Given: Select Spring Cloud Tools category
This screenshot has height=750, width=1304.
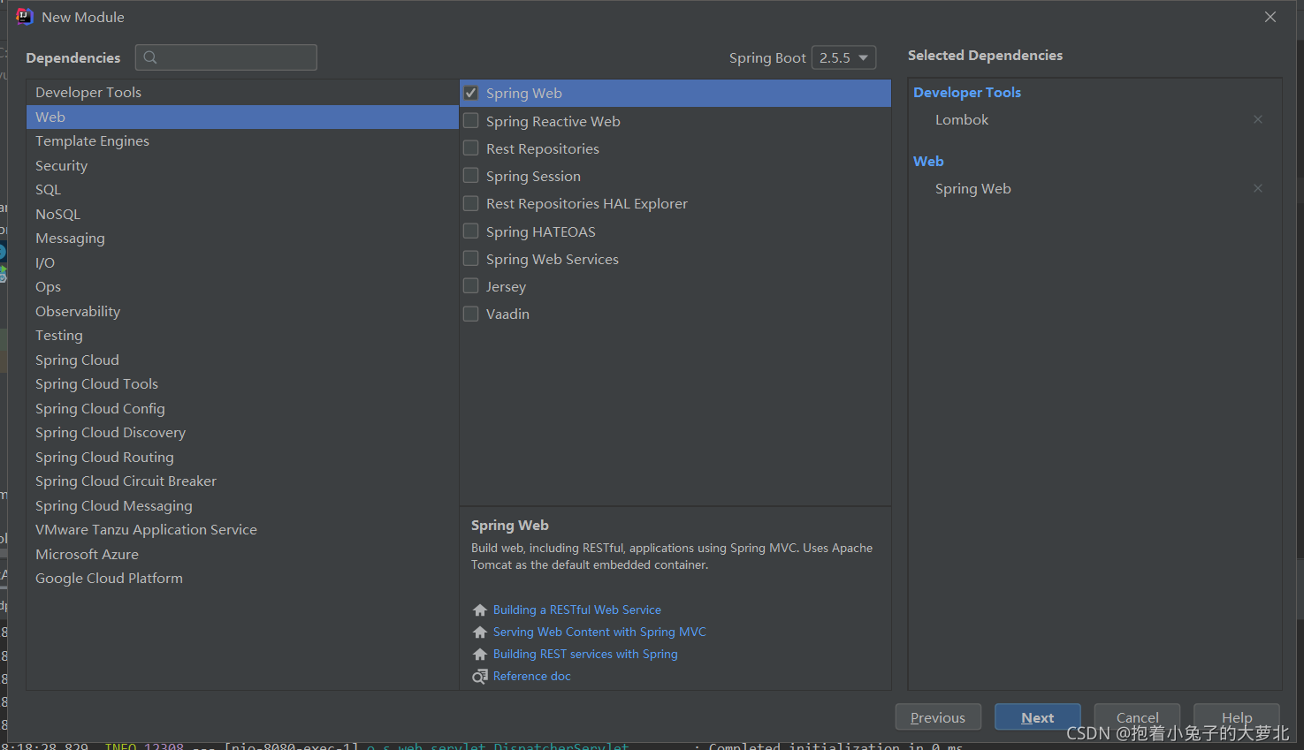Looking at the screenshot, I should click(242, 384).
